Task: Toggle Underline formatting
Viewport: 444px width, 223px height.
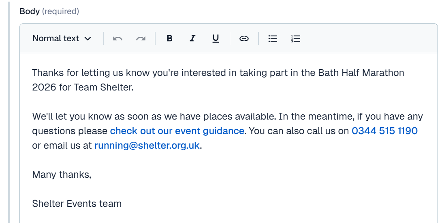Action: coord(216,38)
